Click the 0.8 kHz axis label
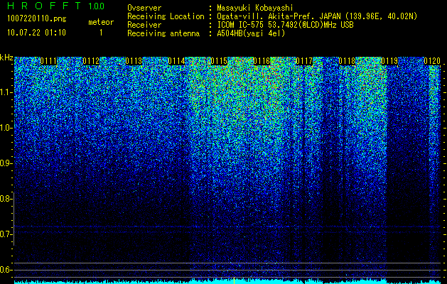This screenshot has width=447, height=284. point(6,199)
